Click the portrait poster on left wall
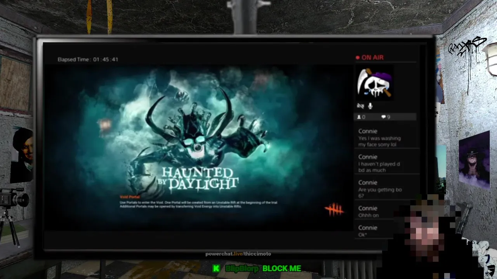The width and height of the screenshot is (497, 279). 23,155
